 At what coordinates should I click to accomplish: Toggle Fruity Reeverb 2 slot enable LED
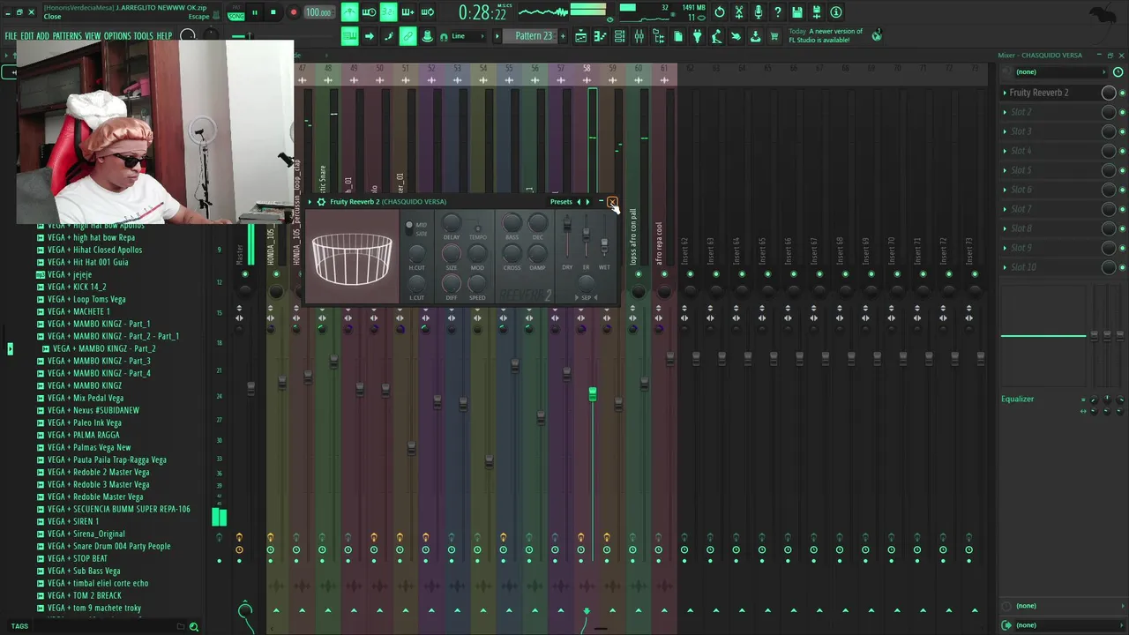tap(1122, 93)
